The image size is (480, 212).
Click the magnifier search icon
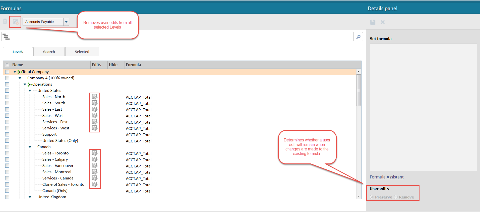click(358, 37)
